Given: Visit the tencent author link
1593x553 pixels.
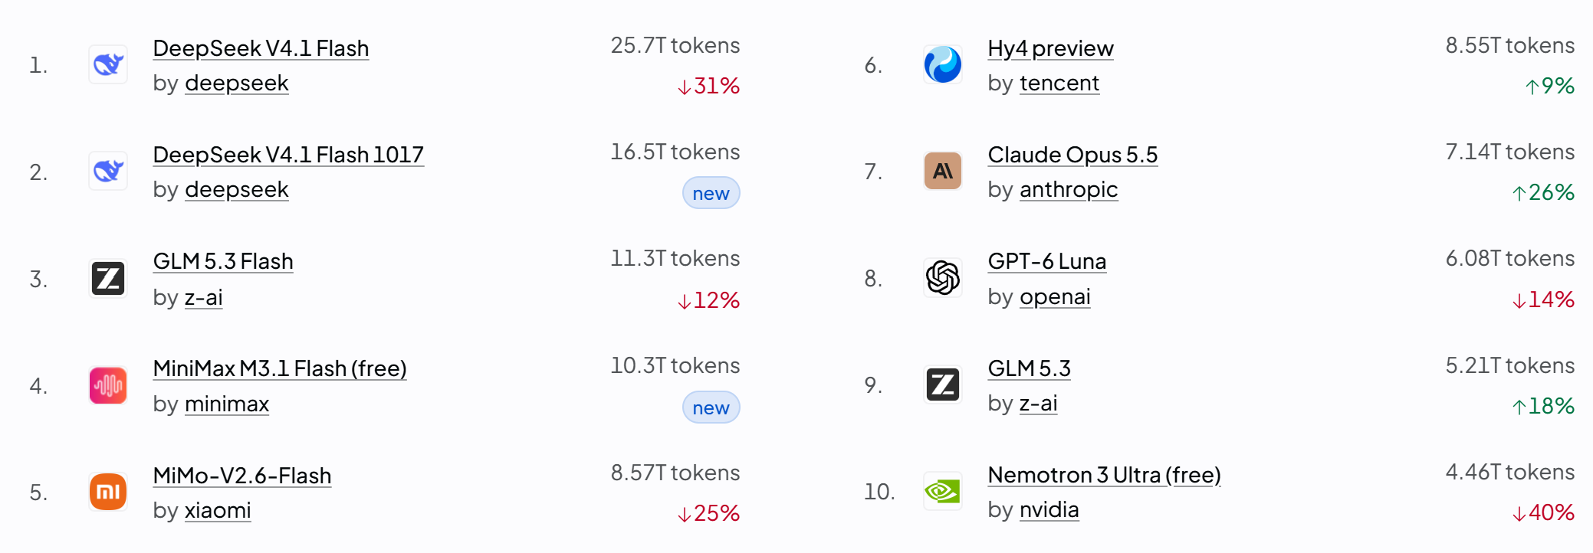Looking at the screenshot, I should click(x=1059, y=83).
